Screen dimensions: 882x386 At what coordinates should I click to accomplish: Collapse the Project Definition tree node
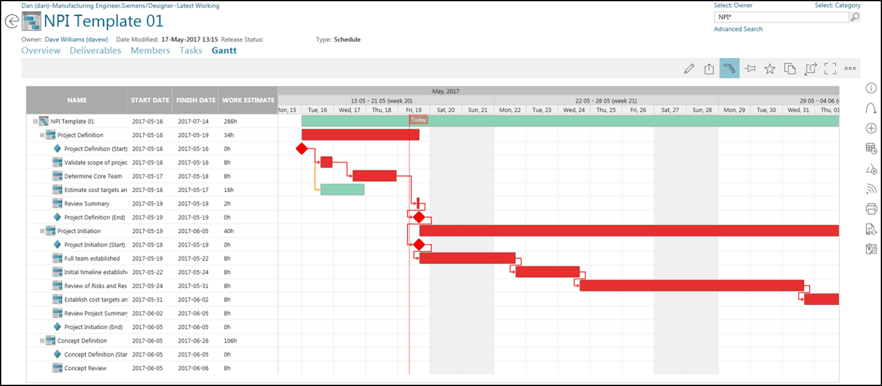pos(41,135)
